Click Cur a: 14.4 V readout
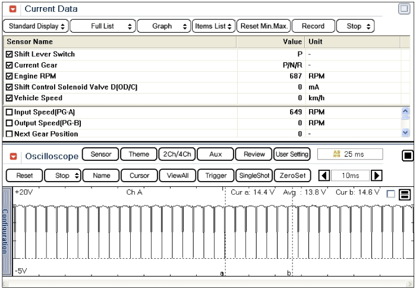The image size is (416, 289). point(253,192)
